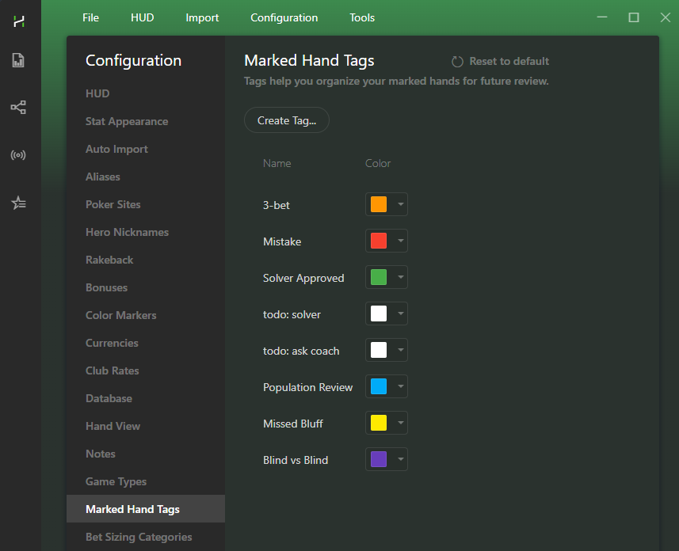Select Marked Hand Tags in sidebar
This screenshot has height=551, width=679.
click(x=146, y=508)
